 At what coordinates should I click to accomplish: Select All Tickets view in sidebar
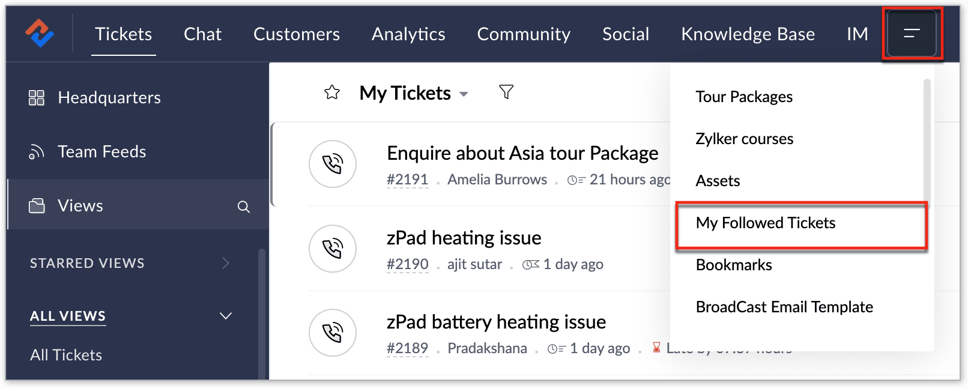66,355
